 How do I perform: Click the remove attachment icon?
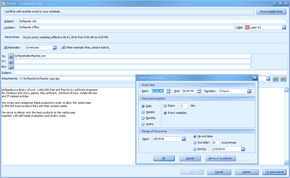[x=283, y=79]
